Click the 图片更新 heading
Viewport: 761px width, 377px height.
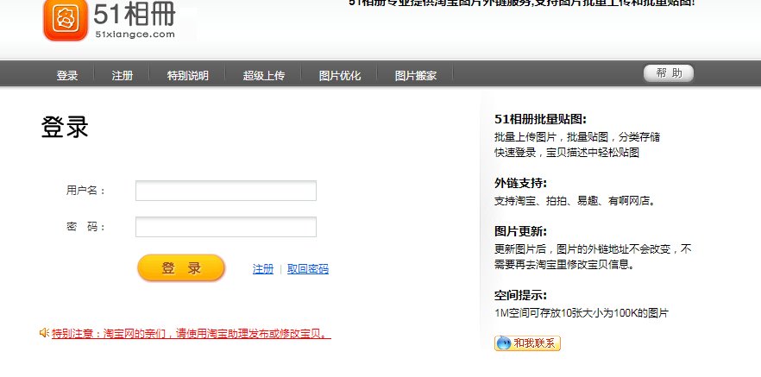click(521, 231)
